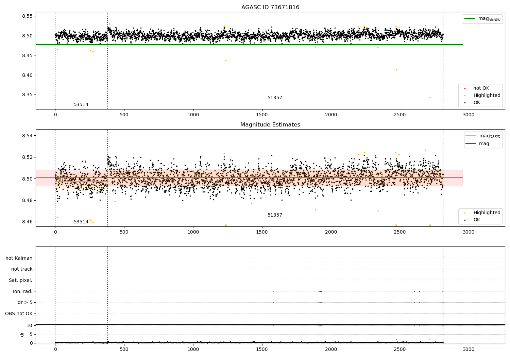Screen dimensions: 510x357
Task: Click the 1000 x-tick of the bottom plot
Action: (193, 350)
